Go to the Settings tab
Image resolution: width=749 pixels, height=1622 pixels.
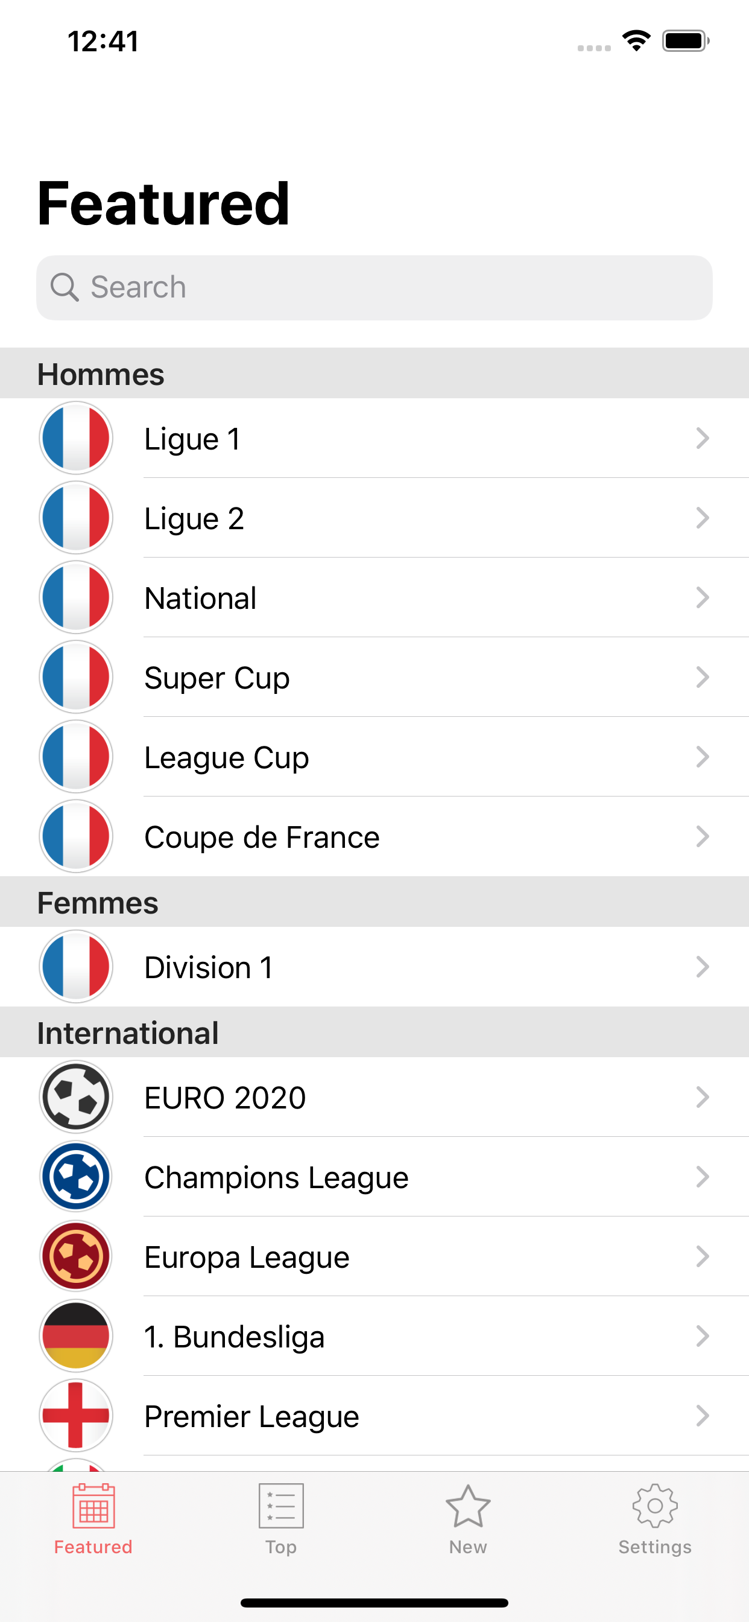point(654,1519)
